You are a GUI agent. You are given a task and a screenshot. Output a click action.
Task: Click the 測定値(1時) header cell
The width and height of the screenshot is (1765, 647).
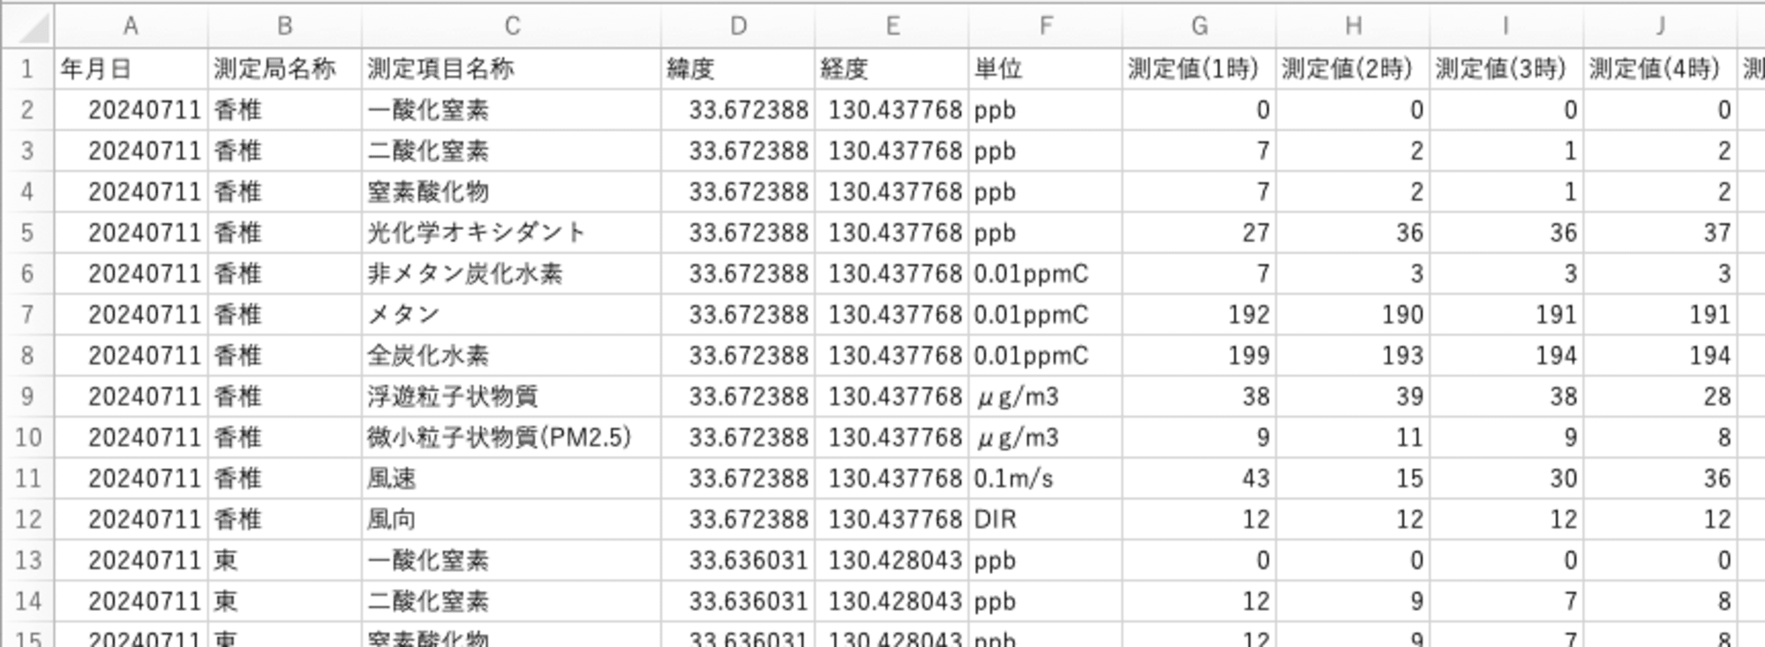(1198, 69)
